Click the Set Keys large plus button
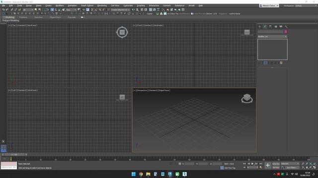The height and width of the screenshot is (178, 318). click(268, 165)
